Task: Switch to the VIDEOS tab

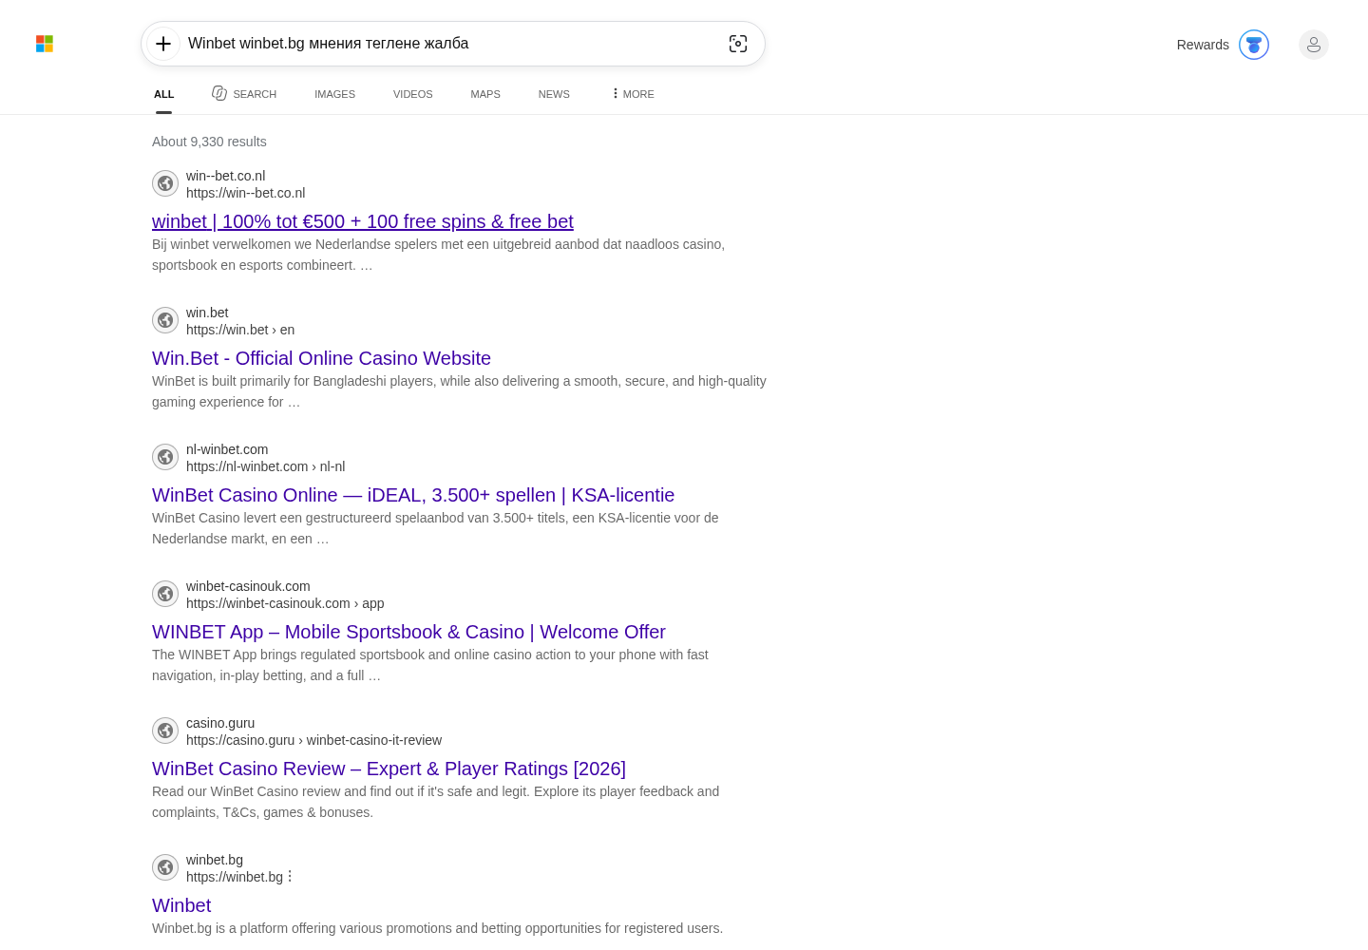Action: pos(412,94)
